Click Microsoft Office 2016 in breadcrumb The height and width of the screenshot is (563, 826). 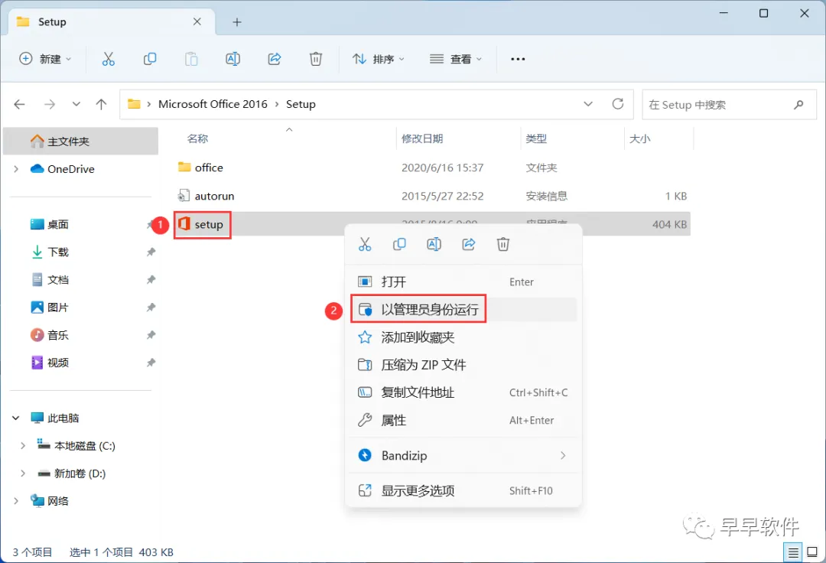(x=213, y=104)
